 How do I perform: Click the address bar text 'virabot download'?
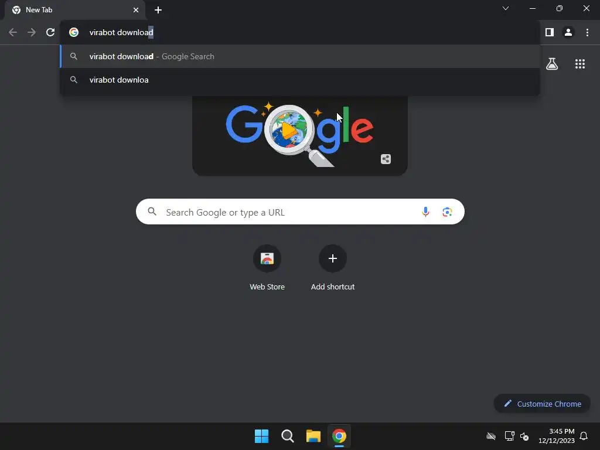[121, 33]
